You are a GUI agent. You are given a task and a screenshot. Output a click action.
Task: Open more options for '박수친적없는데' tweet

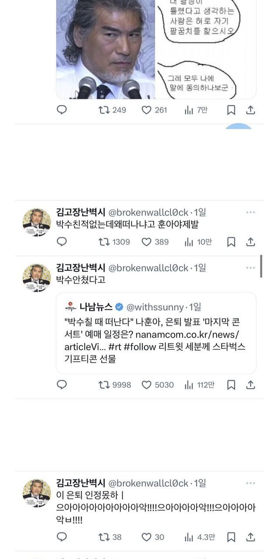pyautogui.click(x=250, y=212)
